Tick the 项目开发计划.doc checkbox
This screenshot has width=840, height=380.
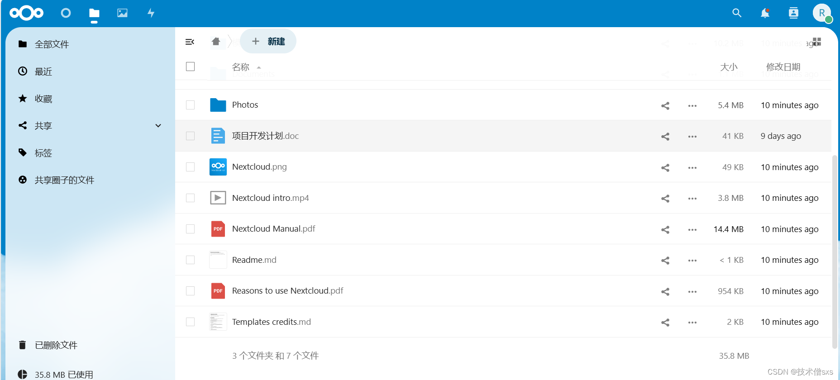191,136
